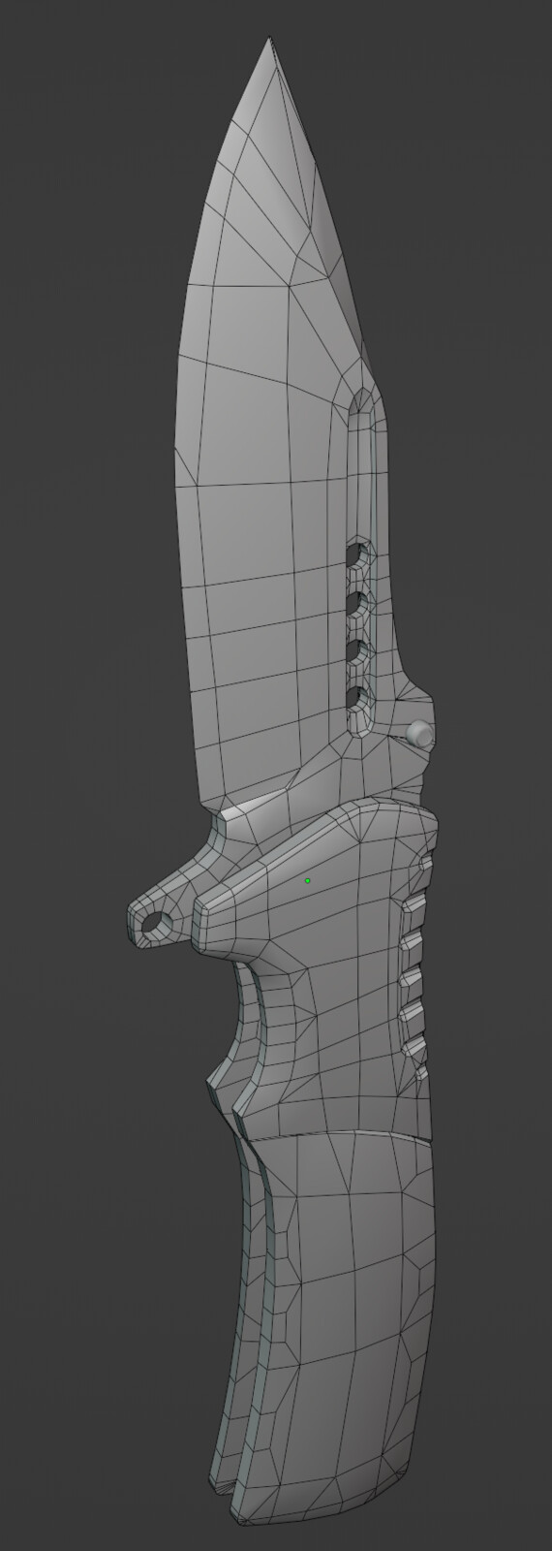552x1551 pixels.
Task: Click the lanyard hole on the guard
Action: pyautogui.click(x=154, y=925)
